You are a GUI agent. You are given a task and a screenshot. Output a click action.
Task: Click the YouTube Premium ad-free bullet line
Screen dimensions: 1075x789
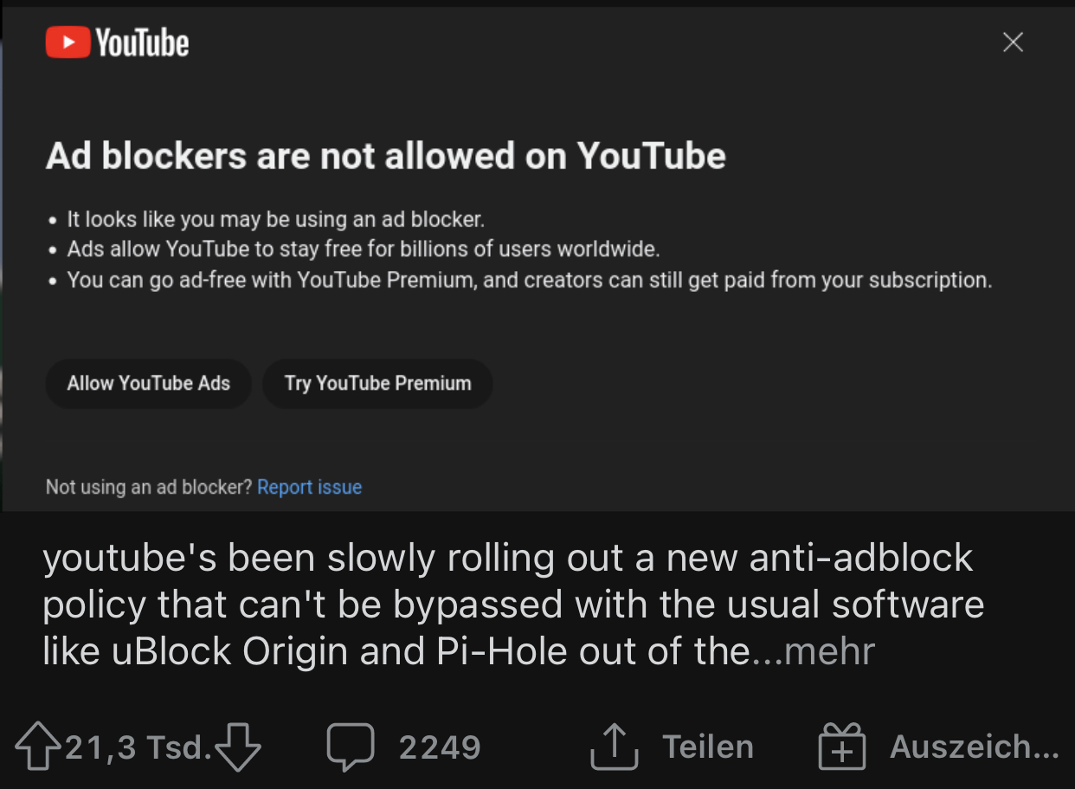pos(529,281)
